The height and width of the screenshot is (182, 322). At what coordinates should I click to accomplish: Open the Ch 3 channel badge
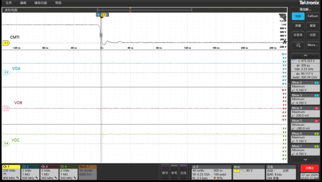pos(49,172)
